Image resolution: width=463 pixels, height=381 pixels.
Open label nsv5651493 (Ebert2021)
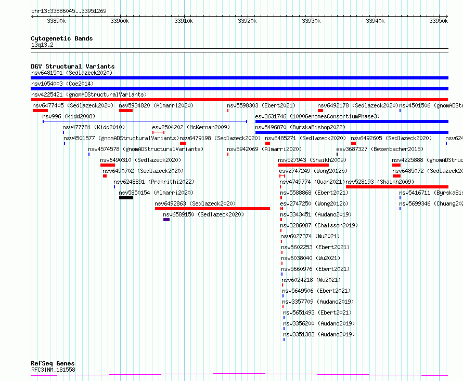tap(317, 312)
